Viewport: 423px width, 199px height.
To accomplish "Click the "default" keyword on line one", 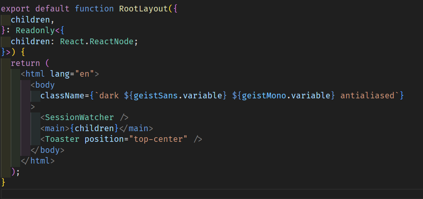I will (53, 8).
